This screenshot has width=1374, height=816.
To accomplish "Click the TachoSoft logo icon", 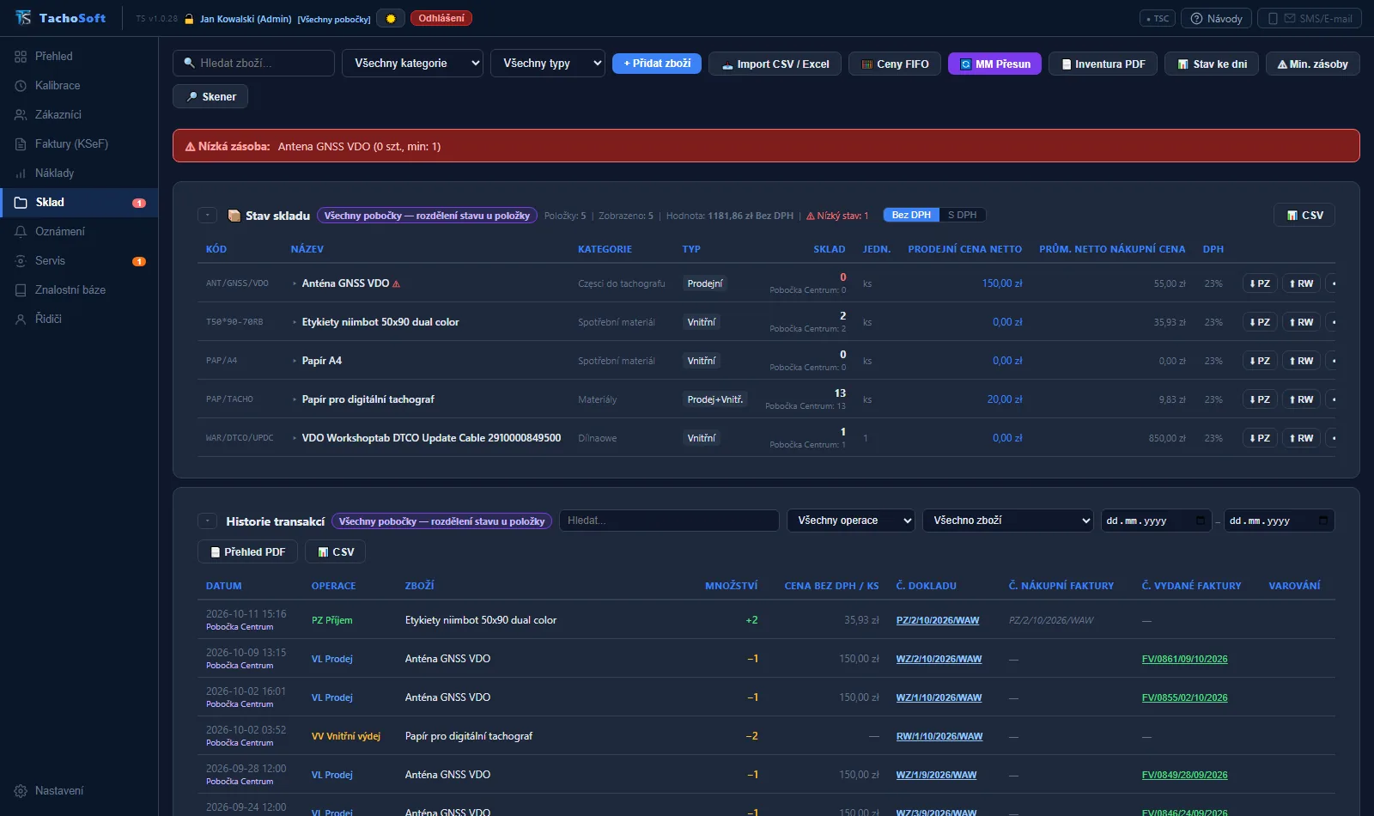I will [x=23, y=18].
